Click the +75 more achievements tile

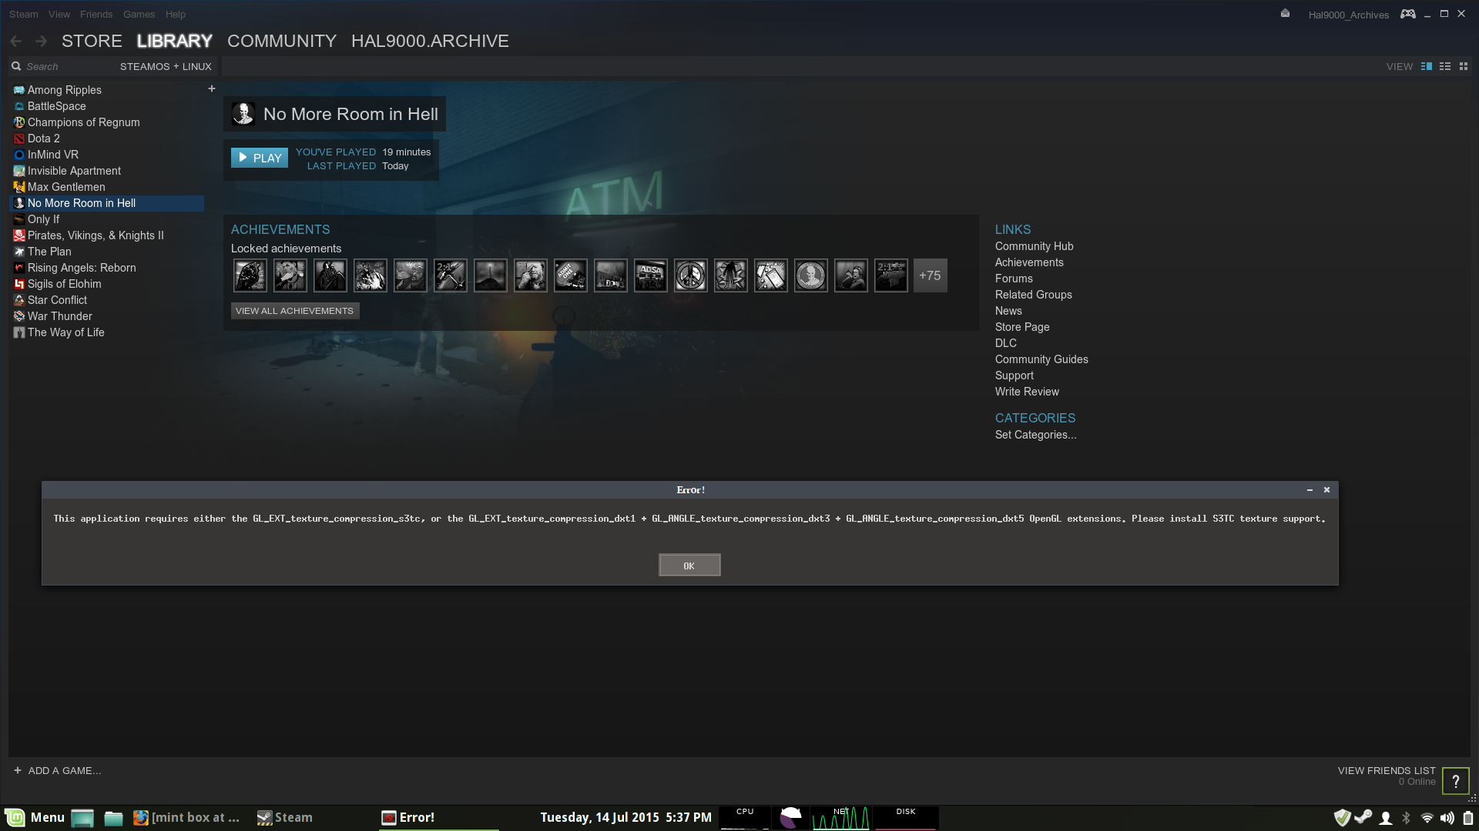[x=930, y=275]
